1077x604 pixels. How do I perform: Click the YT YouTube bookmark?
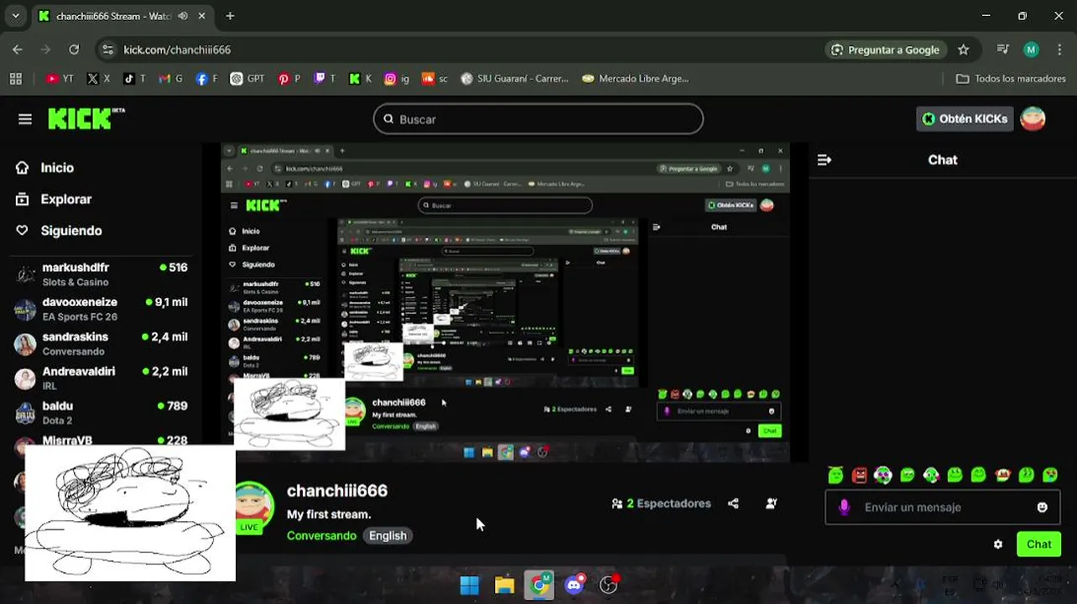tap(60, 79)
